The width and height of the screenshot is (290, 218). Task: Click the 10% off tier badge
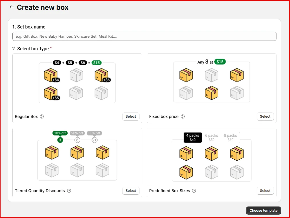click(x=60, y=133)
